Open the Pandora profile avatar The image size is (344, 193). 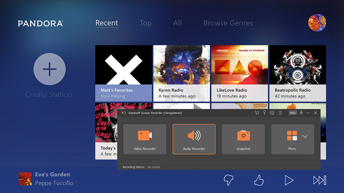pyautogui.click(x=317, y=23)
